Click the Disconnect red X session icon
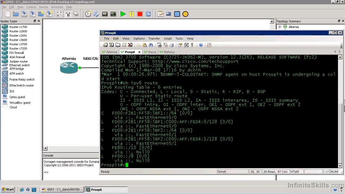The image size is (345, 194). tap(130, 45)
